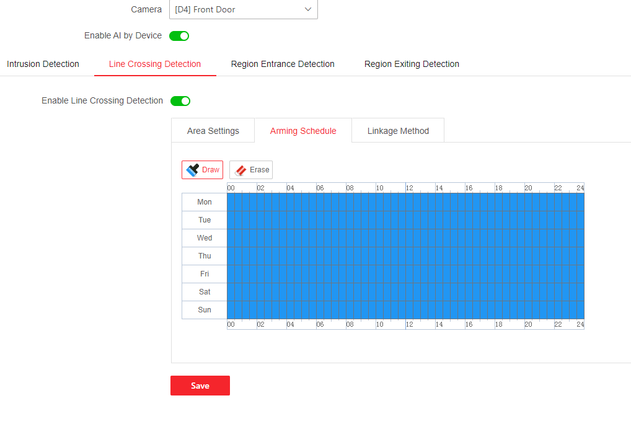The image size is (631, 424).
Task: Click the Camera dropdown chevron arrow
Action: pyautogui.click(x=308, y=9)
